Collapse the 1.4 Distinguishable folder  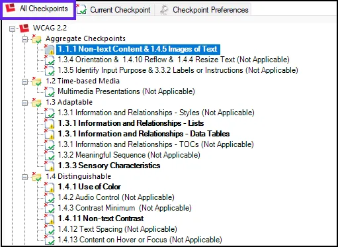click(24, 177)
